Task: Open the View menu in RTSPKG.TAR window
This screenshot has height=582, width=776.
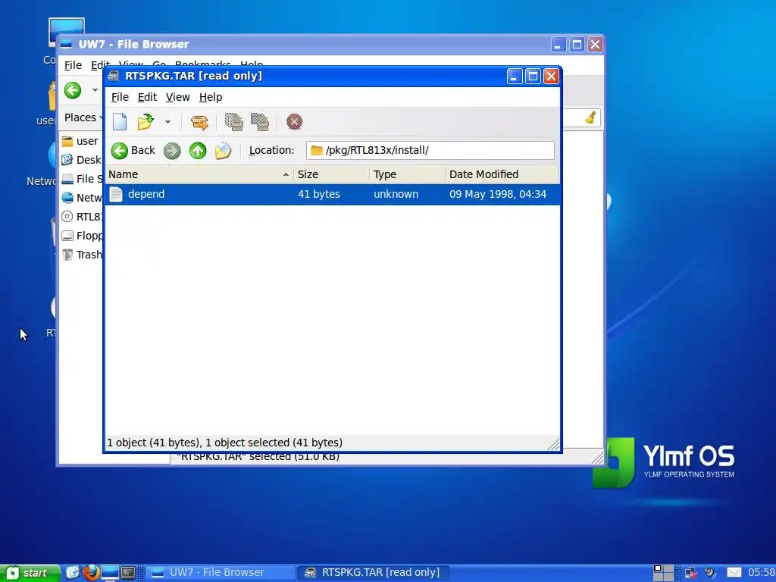Action: [177, 97]
